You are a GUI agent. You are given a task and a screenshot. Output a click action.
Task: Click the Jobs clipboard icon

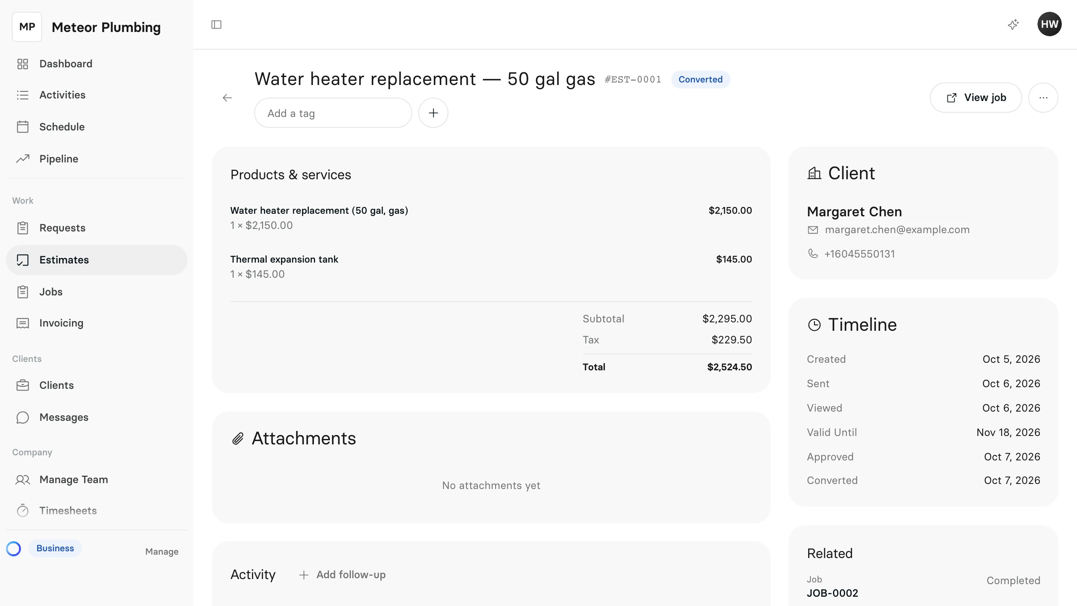[23, 292]
